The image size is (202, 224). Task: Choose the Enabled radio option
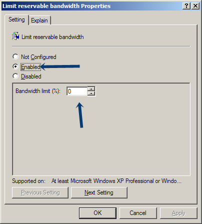[x=15, y=66]
